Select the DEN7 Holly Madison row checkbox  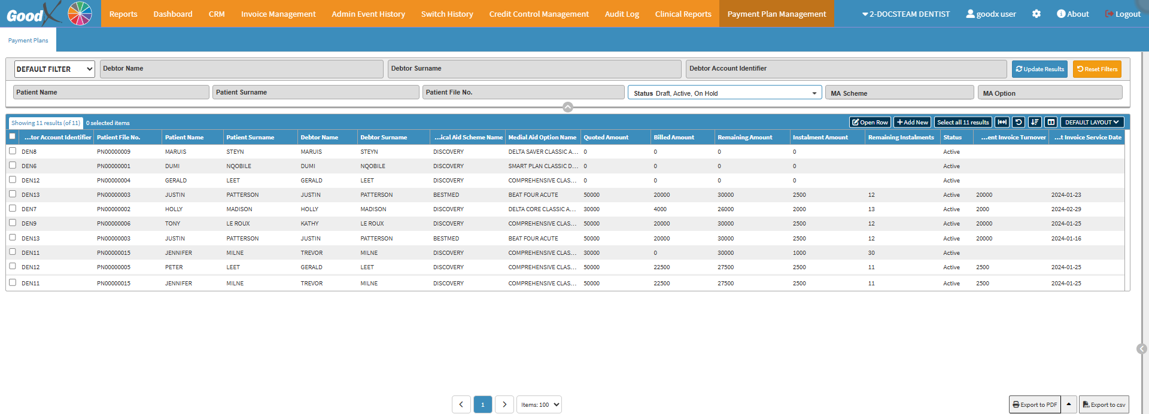tap(13, 208)
